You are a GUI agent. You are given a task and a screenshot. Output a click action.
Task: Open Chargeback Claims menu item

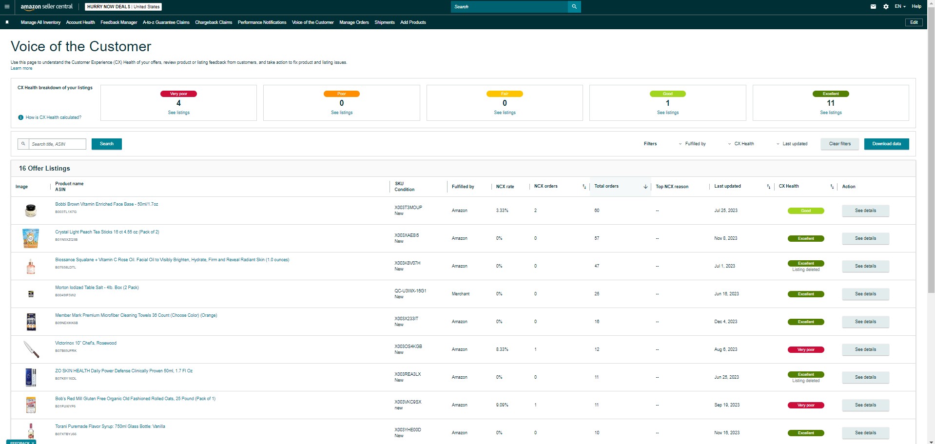pyautogui.click(x=214, y=22)
